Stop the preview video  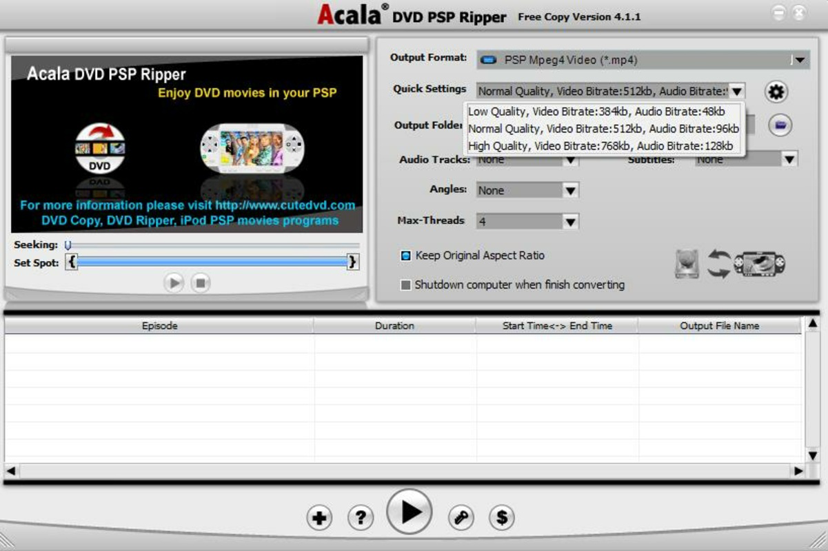[201, 282]
